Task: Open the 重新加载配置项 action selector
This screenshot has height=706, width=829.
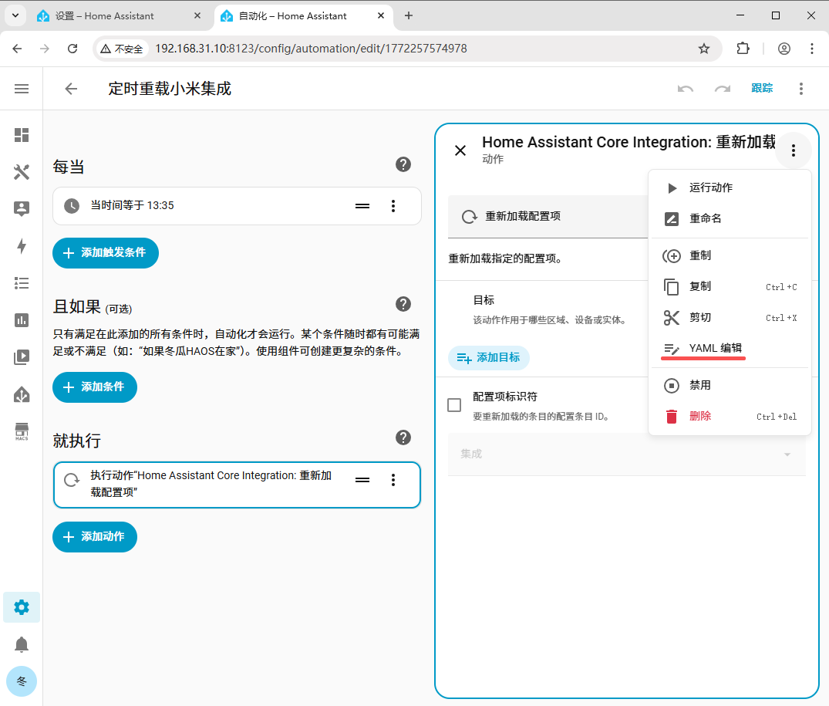Action: point(548,216)
